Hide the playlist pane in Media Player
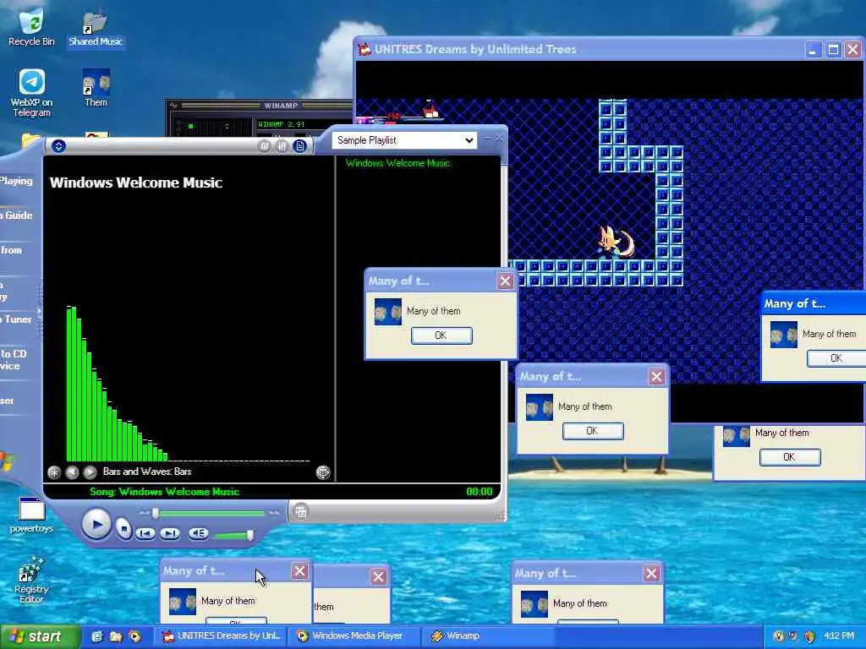Image resolution: width=866 pixels, height=649 pixels. [300, 145]
